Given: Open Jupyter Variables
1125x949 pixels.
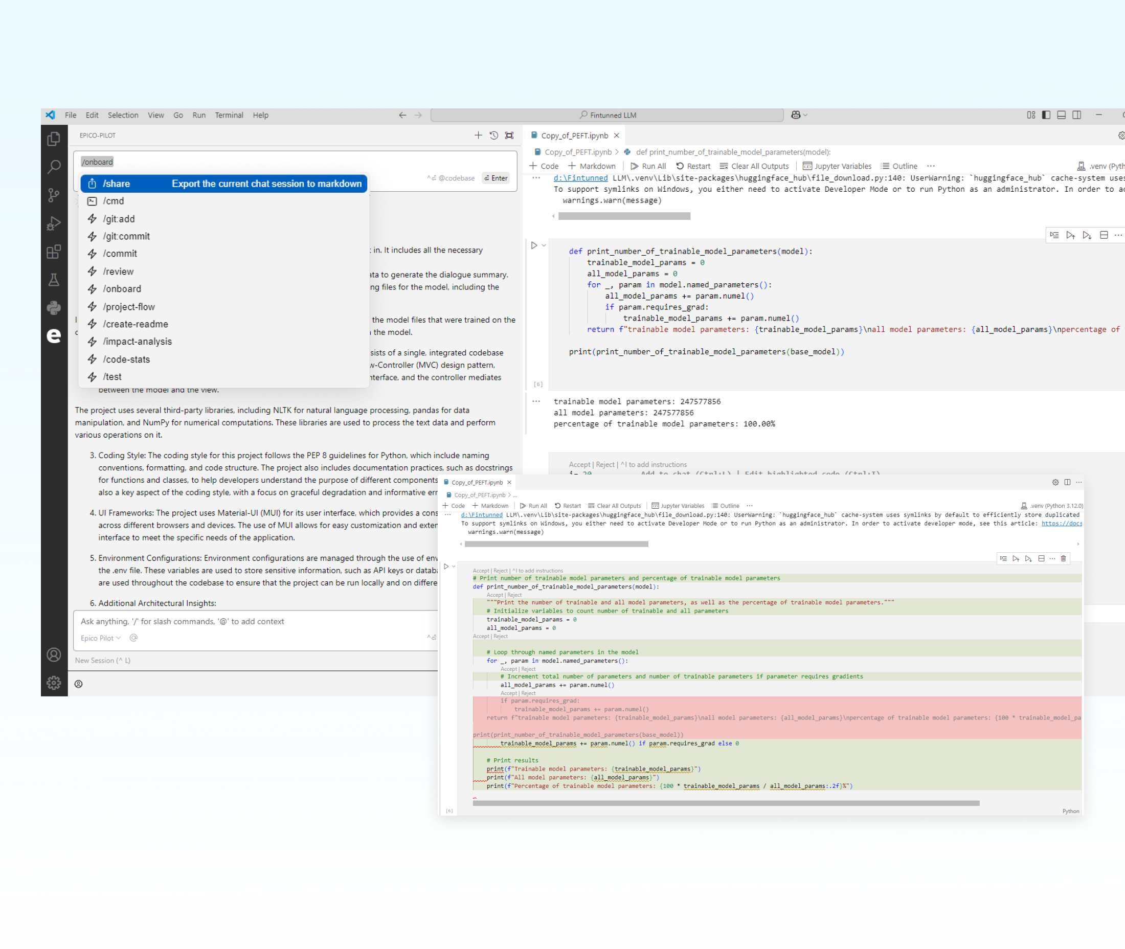Looking at the screenshot, I should click(x=837, y=166).
